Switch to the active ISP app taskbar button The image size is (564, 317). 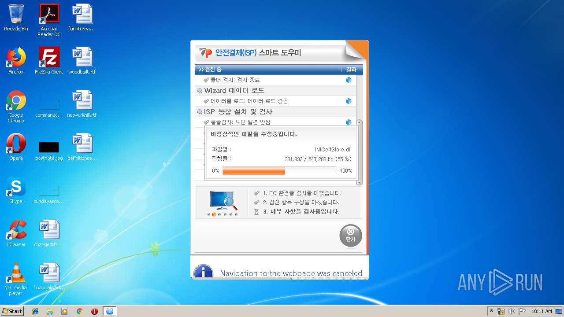(110, 311)
